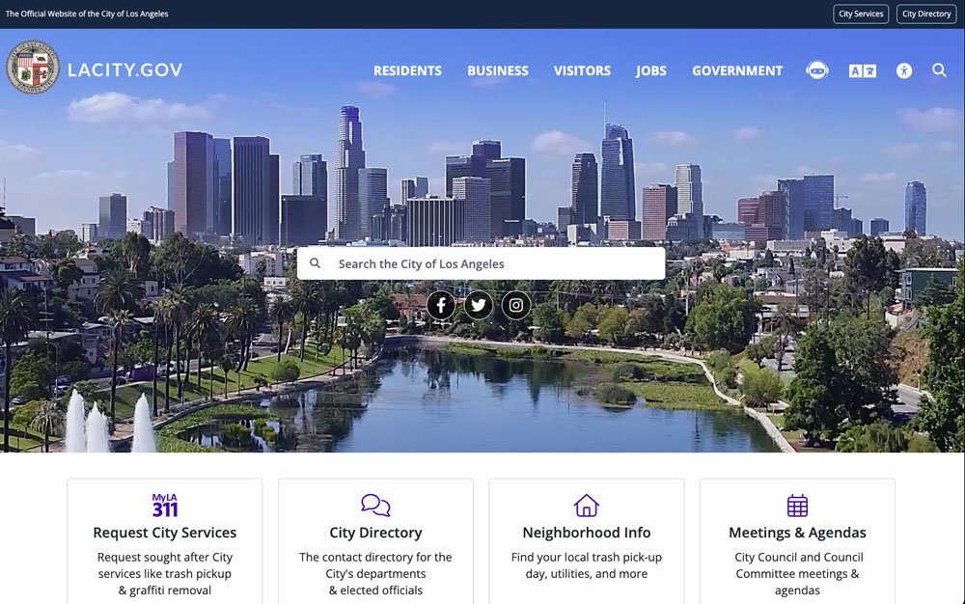Screen dimensions: 965x604
Task: Click the calendar Meetings & Agendas icon
Action: click(x=797, y=505)
